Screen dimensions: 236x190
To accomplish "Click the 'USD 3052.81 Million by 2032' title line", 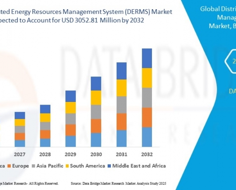I will tap(103, 20).
